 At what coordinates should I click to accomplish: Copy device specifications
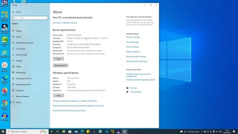[58, 59]
